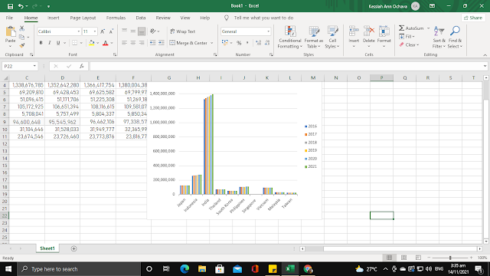The height and width of the screenshot is (276, 490).
Task: Click the Format Painter icon
Action: (22, 46)
